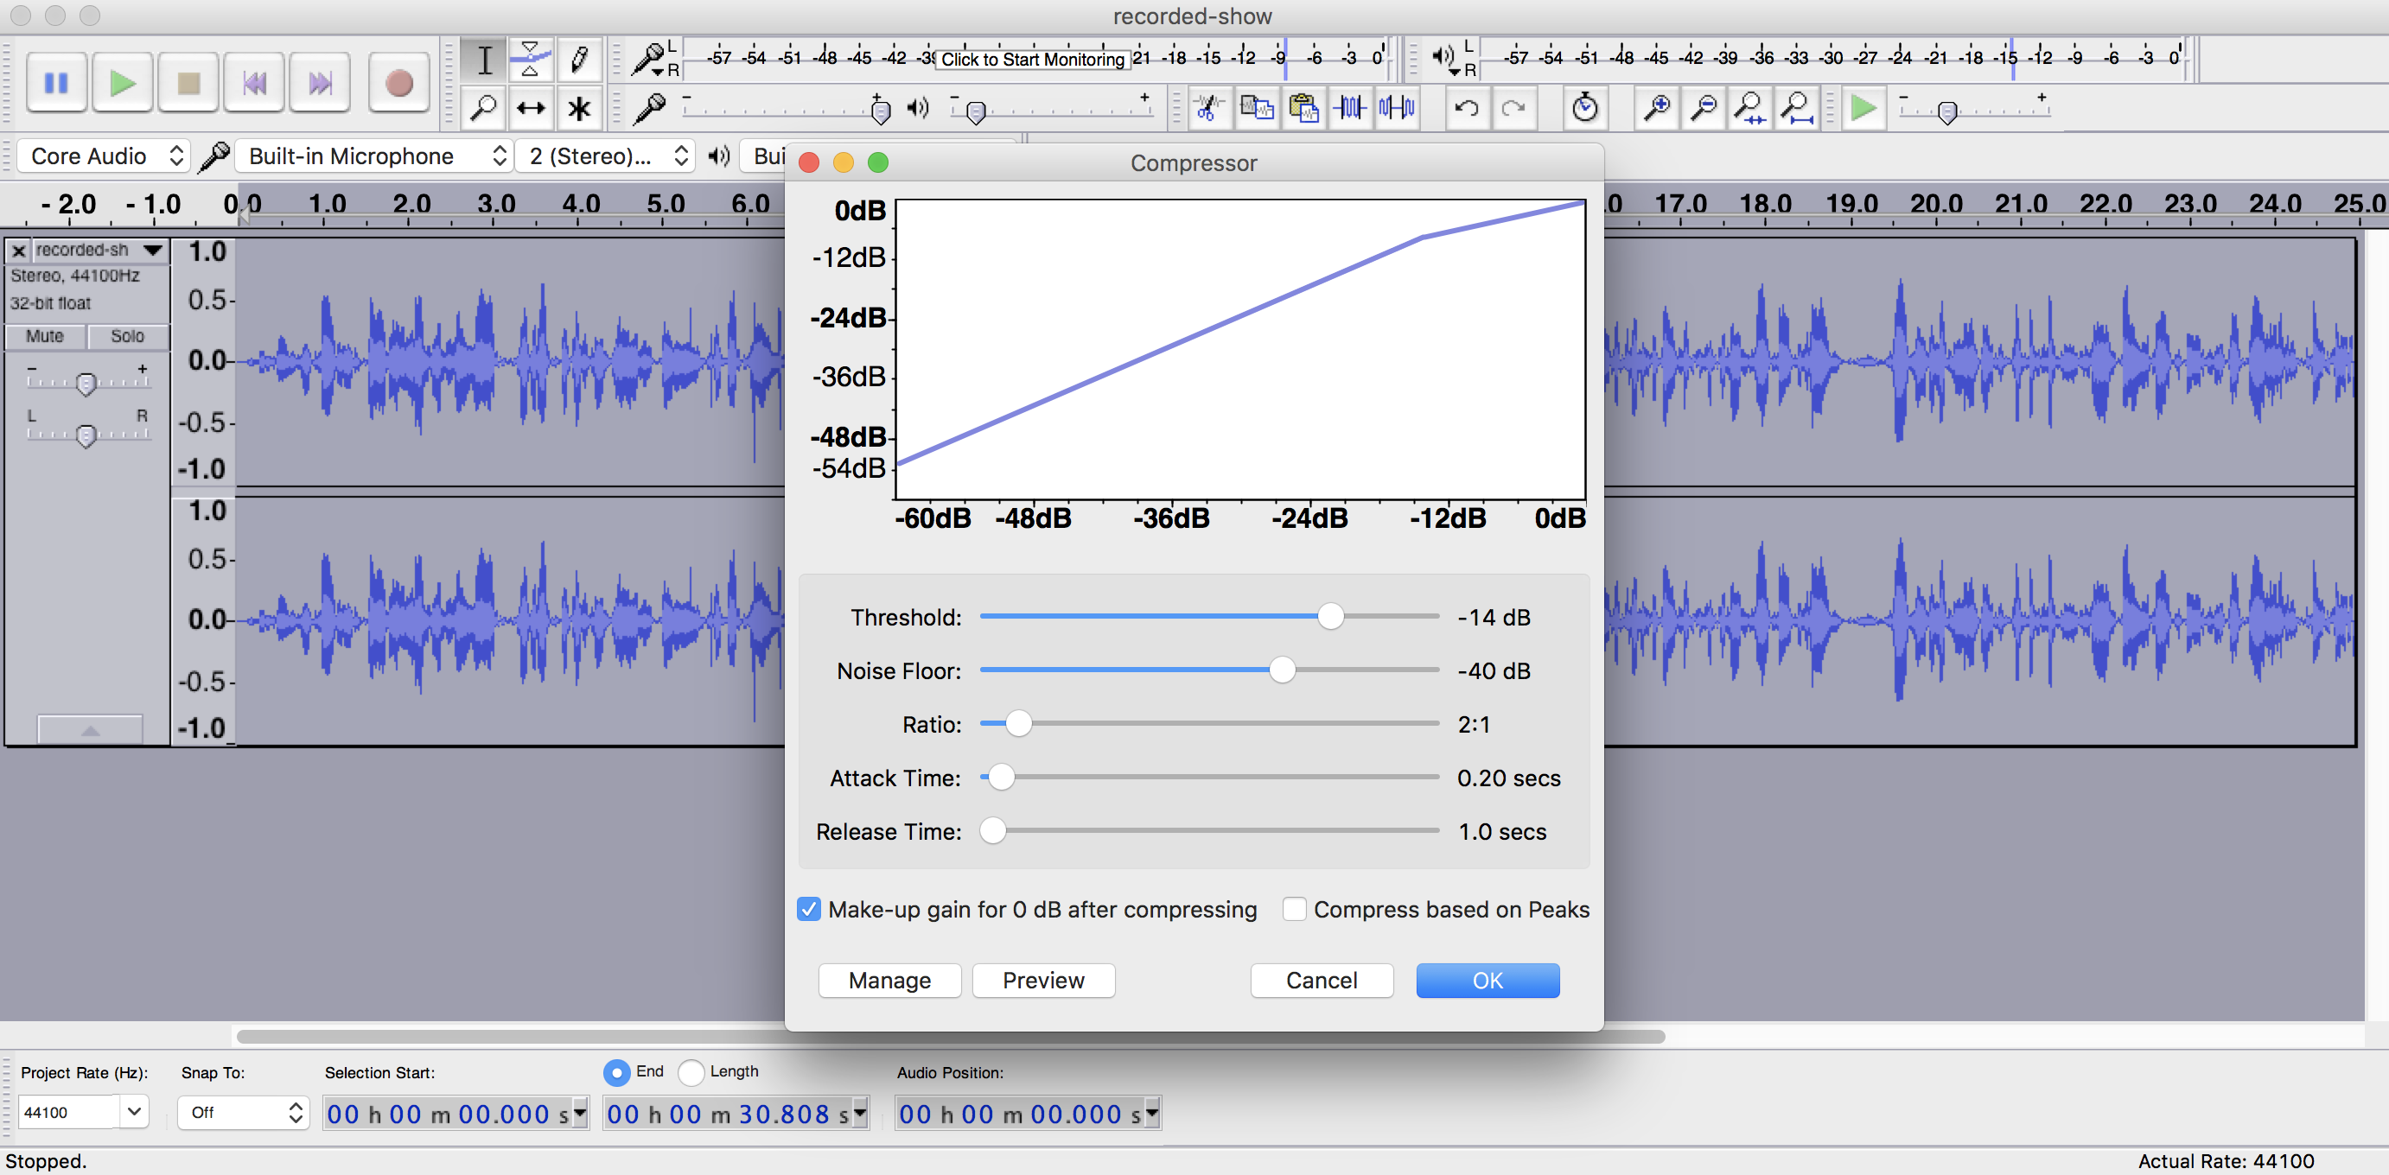This screenshot has height=1175, width=2389.
Task: Open Audio Position format dropdown arrow
Action: click(1152, 1112)
